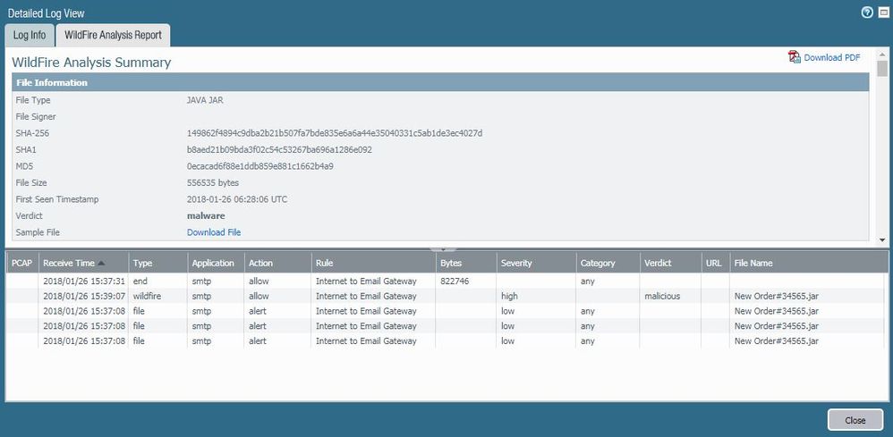Click the File Name column header

(753, 264)
